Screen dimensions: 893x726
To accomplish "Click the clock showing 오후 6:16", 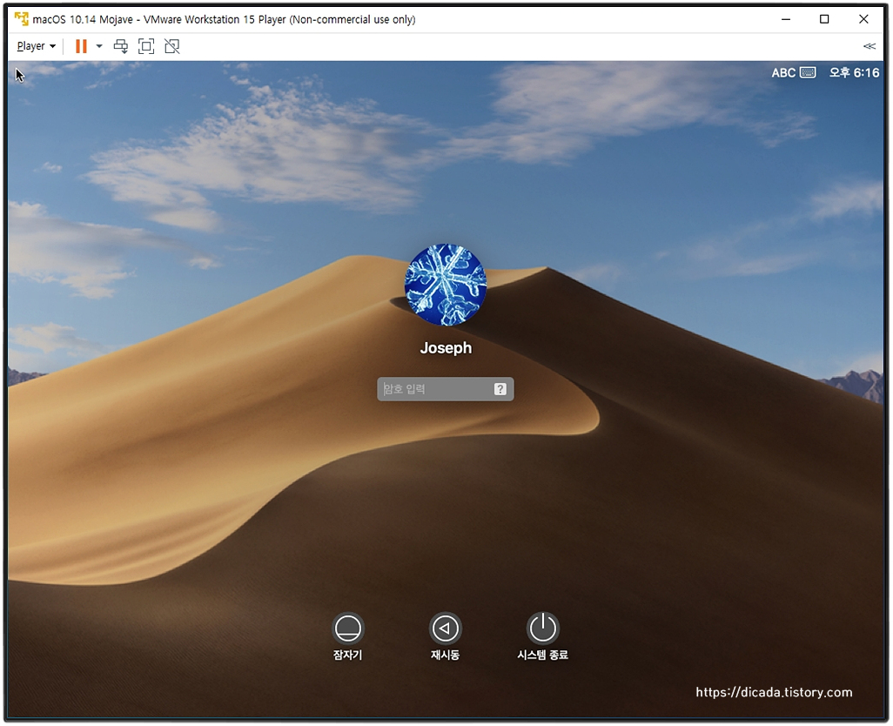I will (x=854, y=72).
